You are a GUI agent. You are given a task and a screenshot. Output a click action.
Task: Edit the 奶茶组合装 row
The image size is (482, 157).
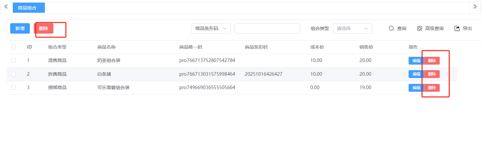point(416,61)
